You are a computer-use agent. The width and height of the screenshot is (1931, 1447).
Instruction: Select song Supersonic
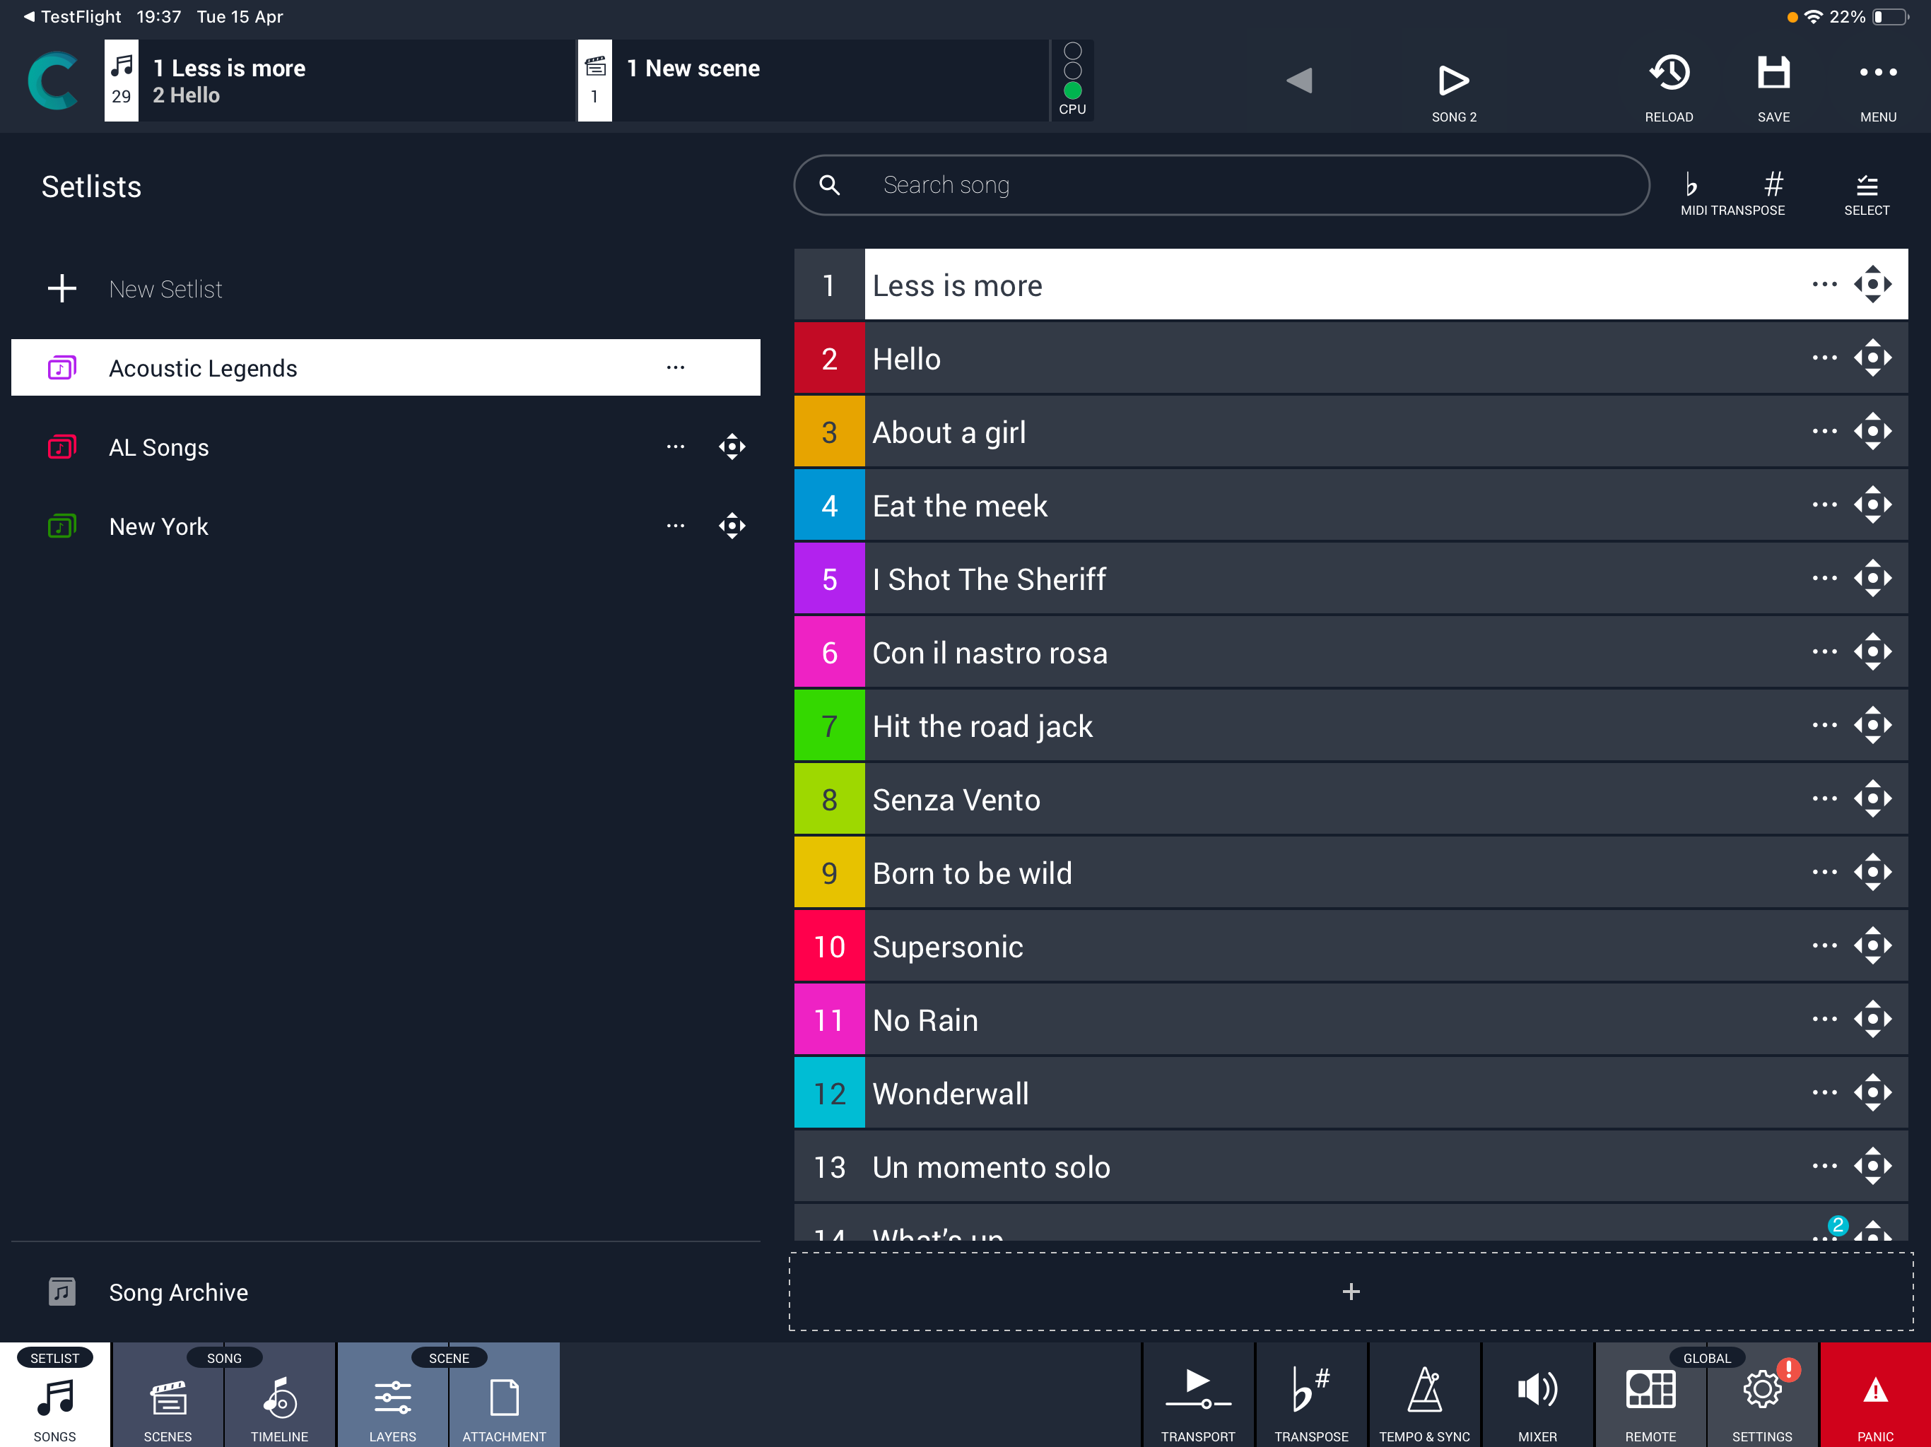tap(1351, 945)
